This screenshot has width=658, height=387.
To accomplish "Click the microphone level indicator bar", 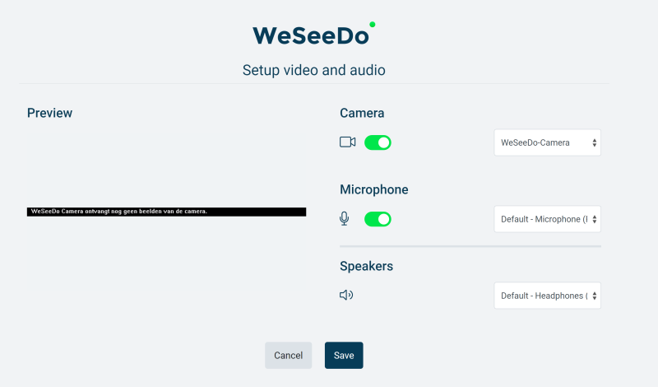I will 470,245.
